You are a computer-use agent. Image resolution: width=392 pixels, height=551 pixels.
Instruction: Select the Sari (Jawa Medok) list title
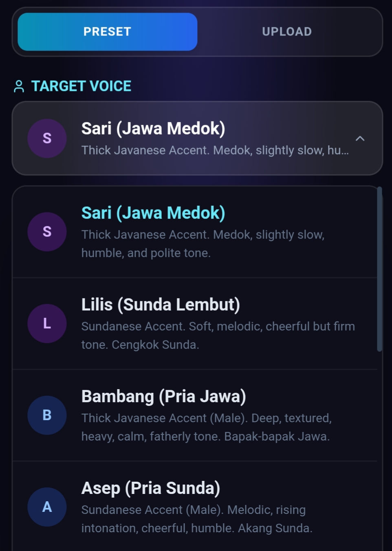coord(153,213)
